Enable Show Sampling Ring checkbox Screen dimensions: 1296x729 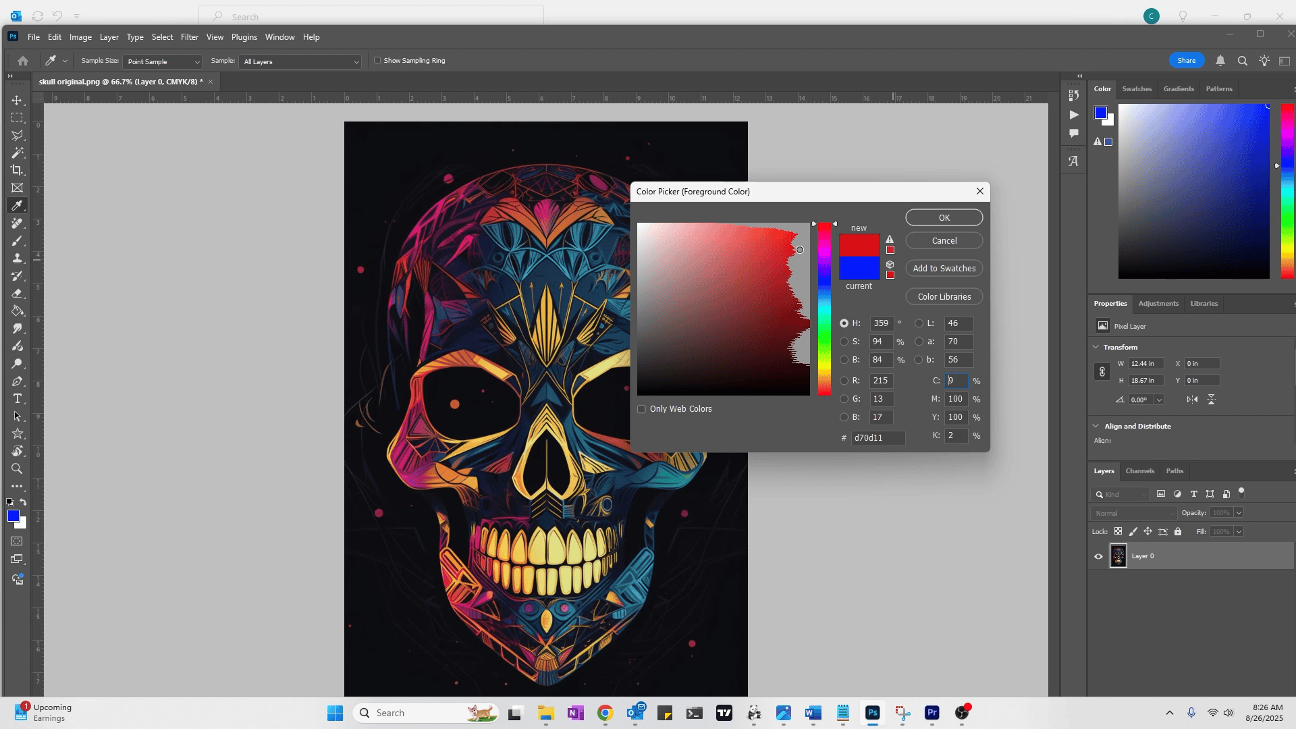[x=378, y=61]
